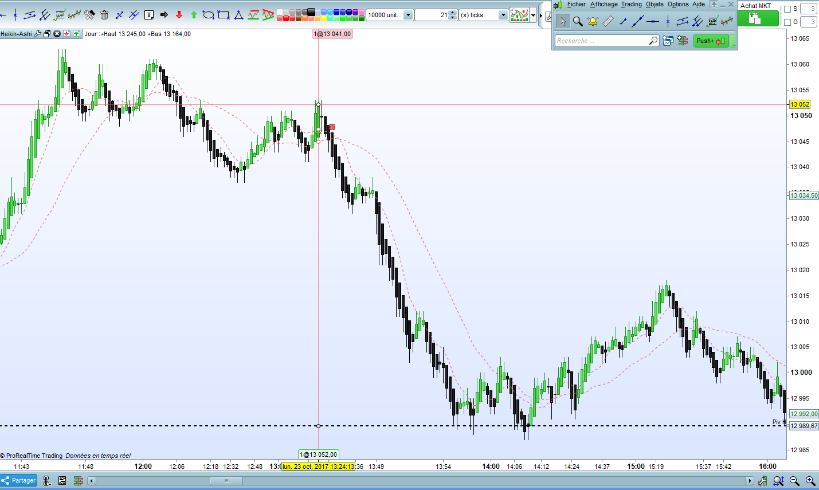Select horizontal line tool in floating toolbar

pos(652,22)
